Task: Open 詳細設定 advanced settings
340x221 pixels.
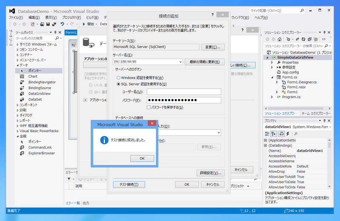Action: click(210, 173)
